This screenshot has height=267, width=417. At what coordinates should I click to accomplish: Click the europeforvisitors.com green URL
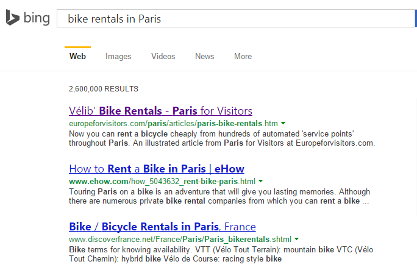(173, 124)
